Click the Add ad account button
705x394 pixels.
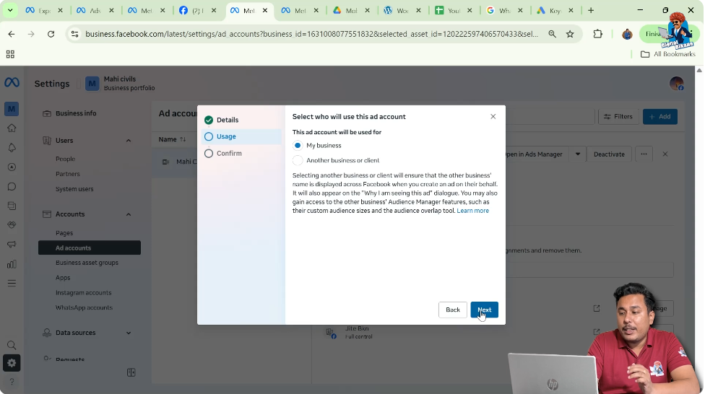coord(659,116)
